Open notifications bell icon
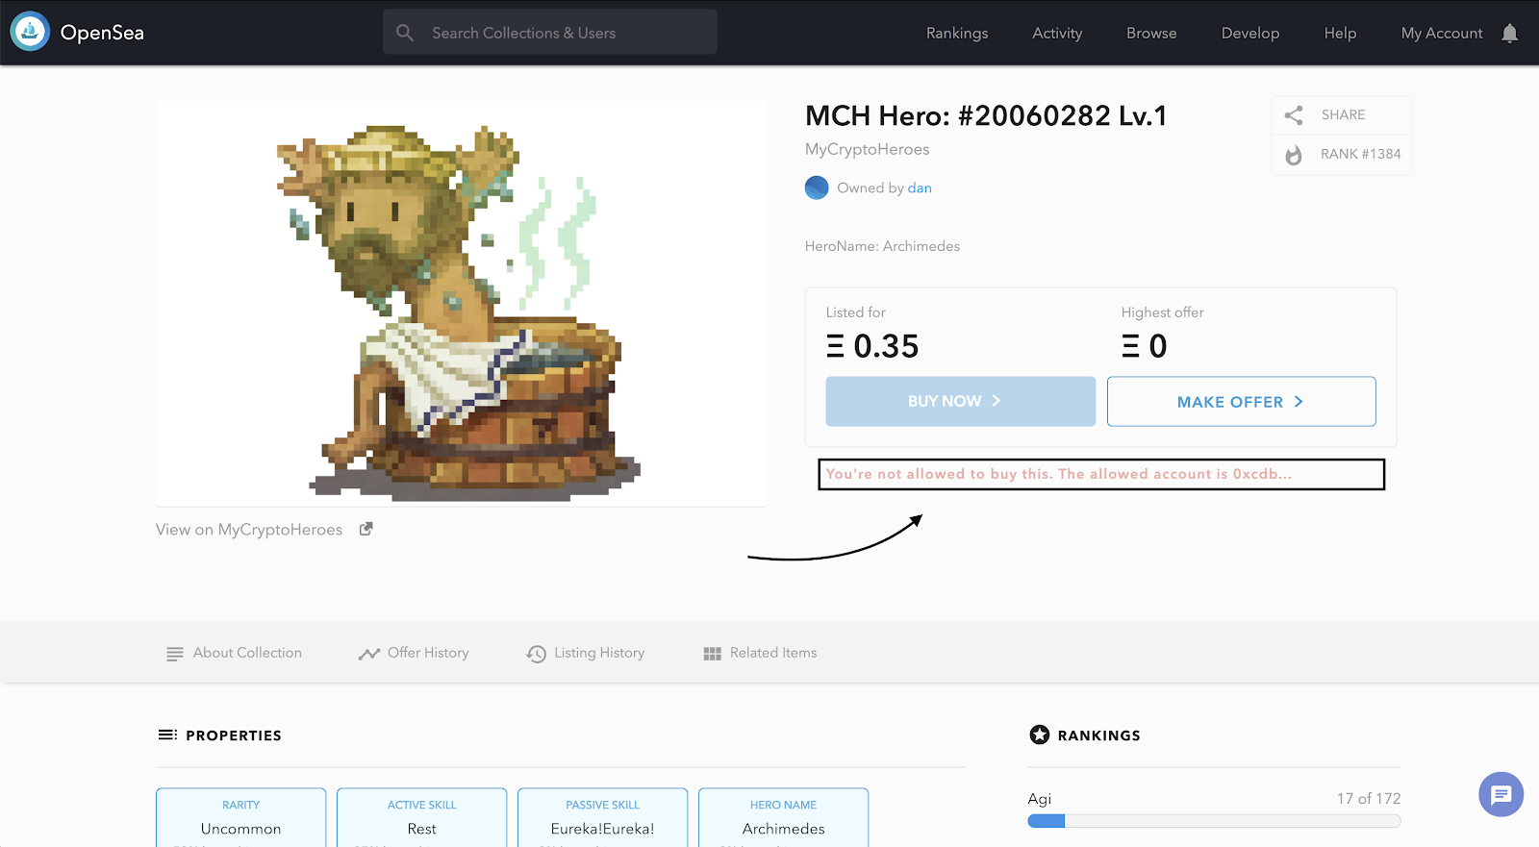This screenshot has width=1539, height=847. 1510,34
